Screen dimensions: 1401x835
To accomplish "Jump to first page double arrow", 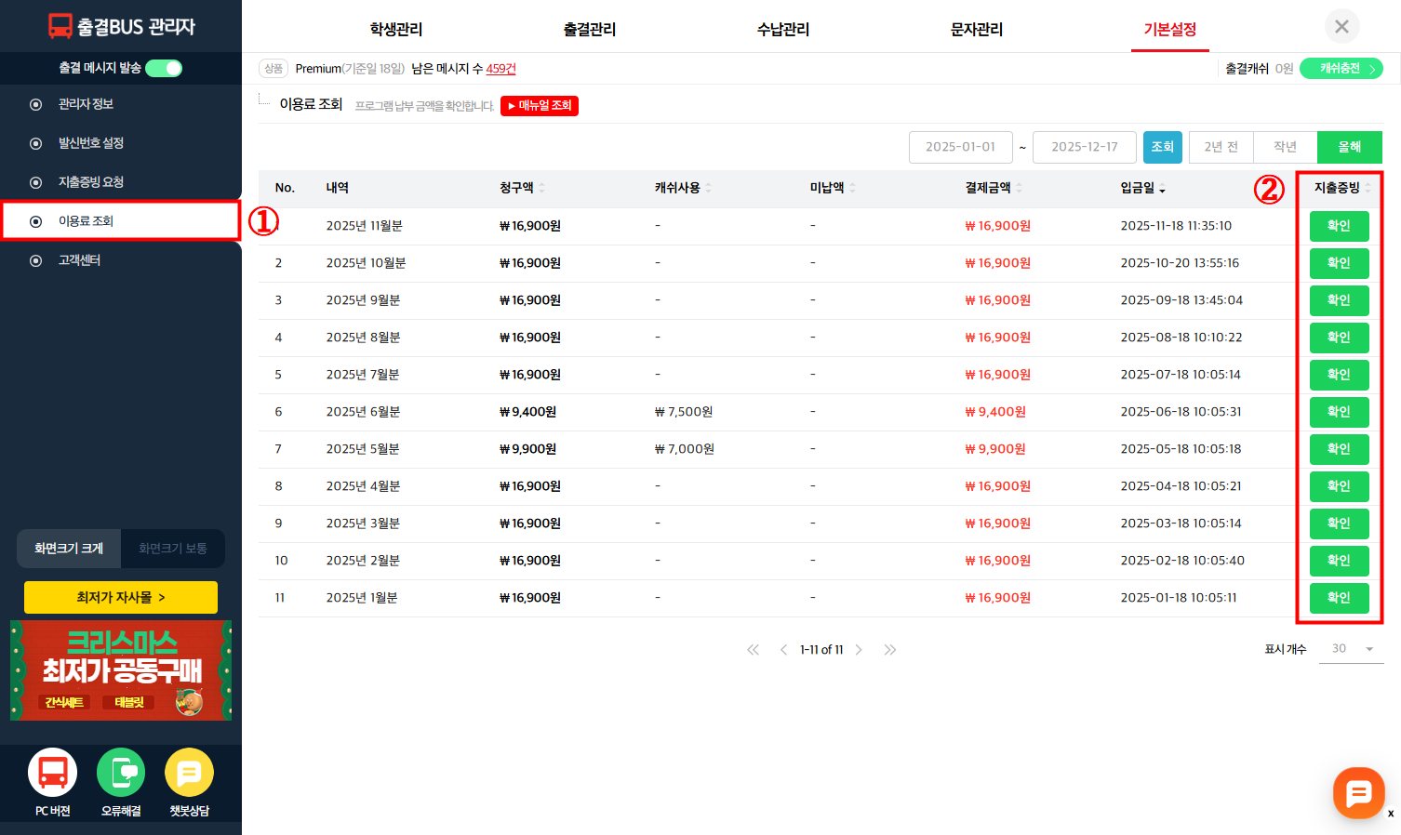I will pyautogui.click(x=753, y=650).
